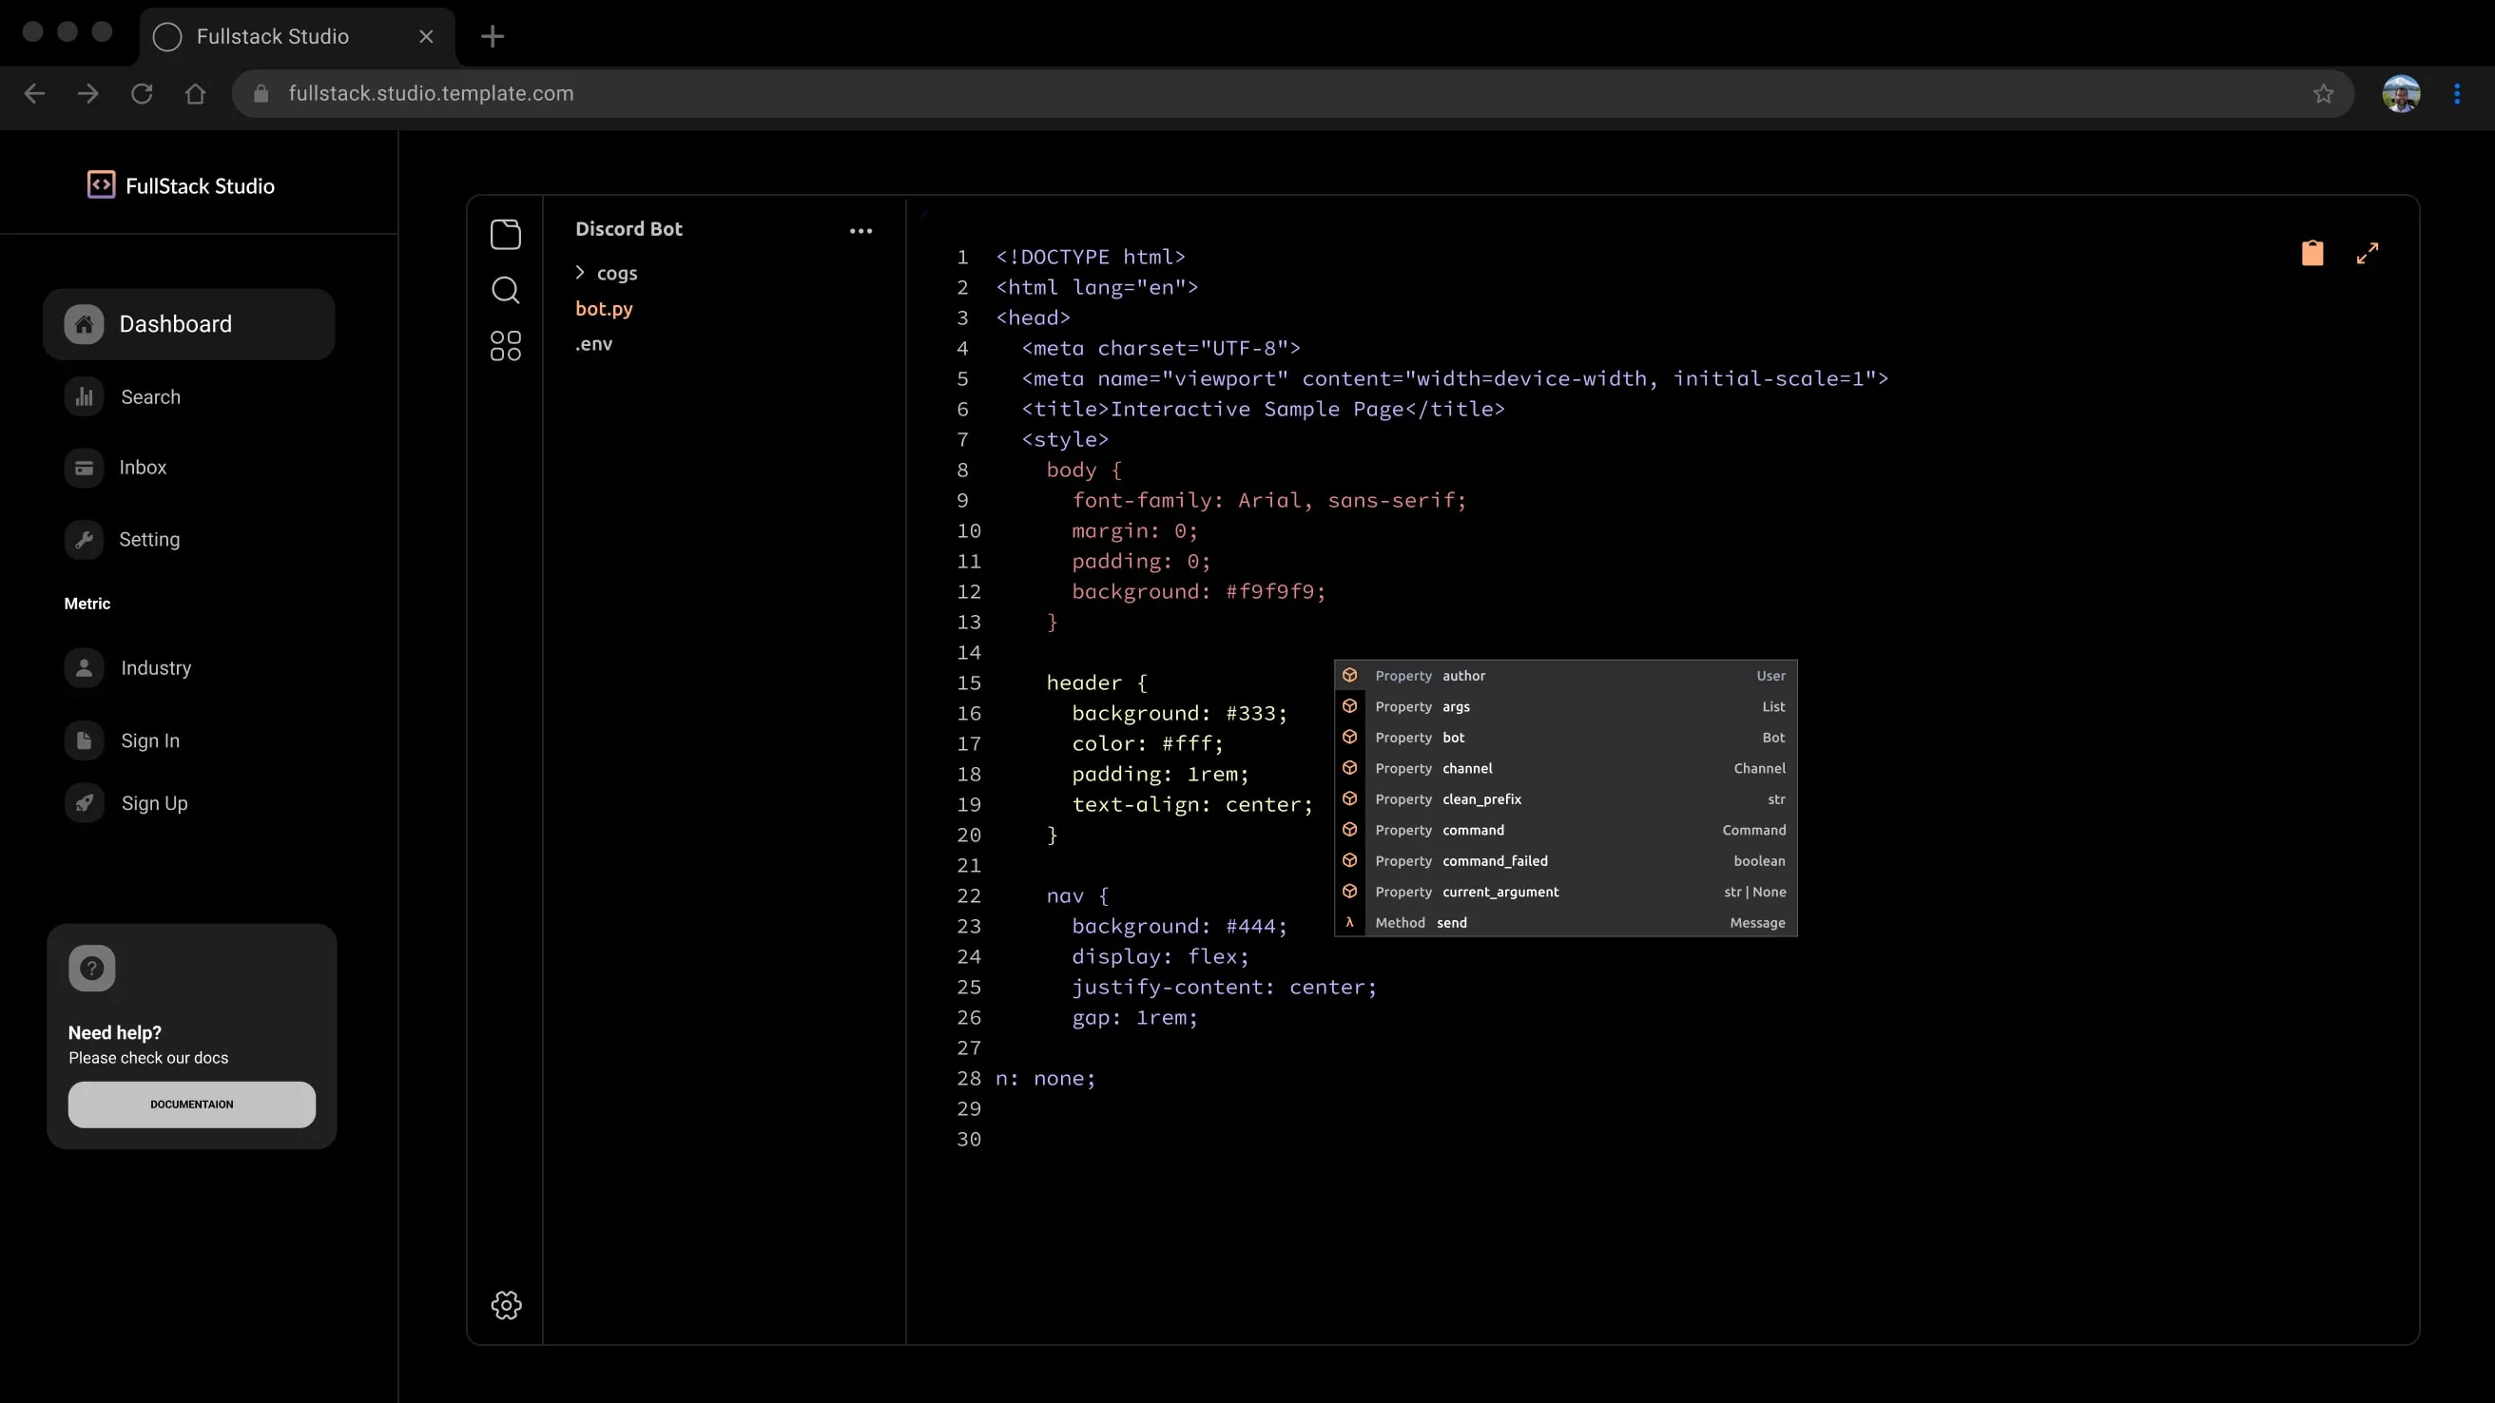Click the orange clipboard copy icon
This screenshot has height=1403, width=2495.
click(2311, 253)
